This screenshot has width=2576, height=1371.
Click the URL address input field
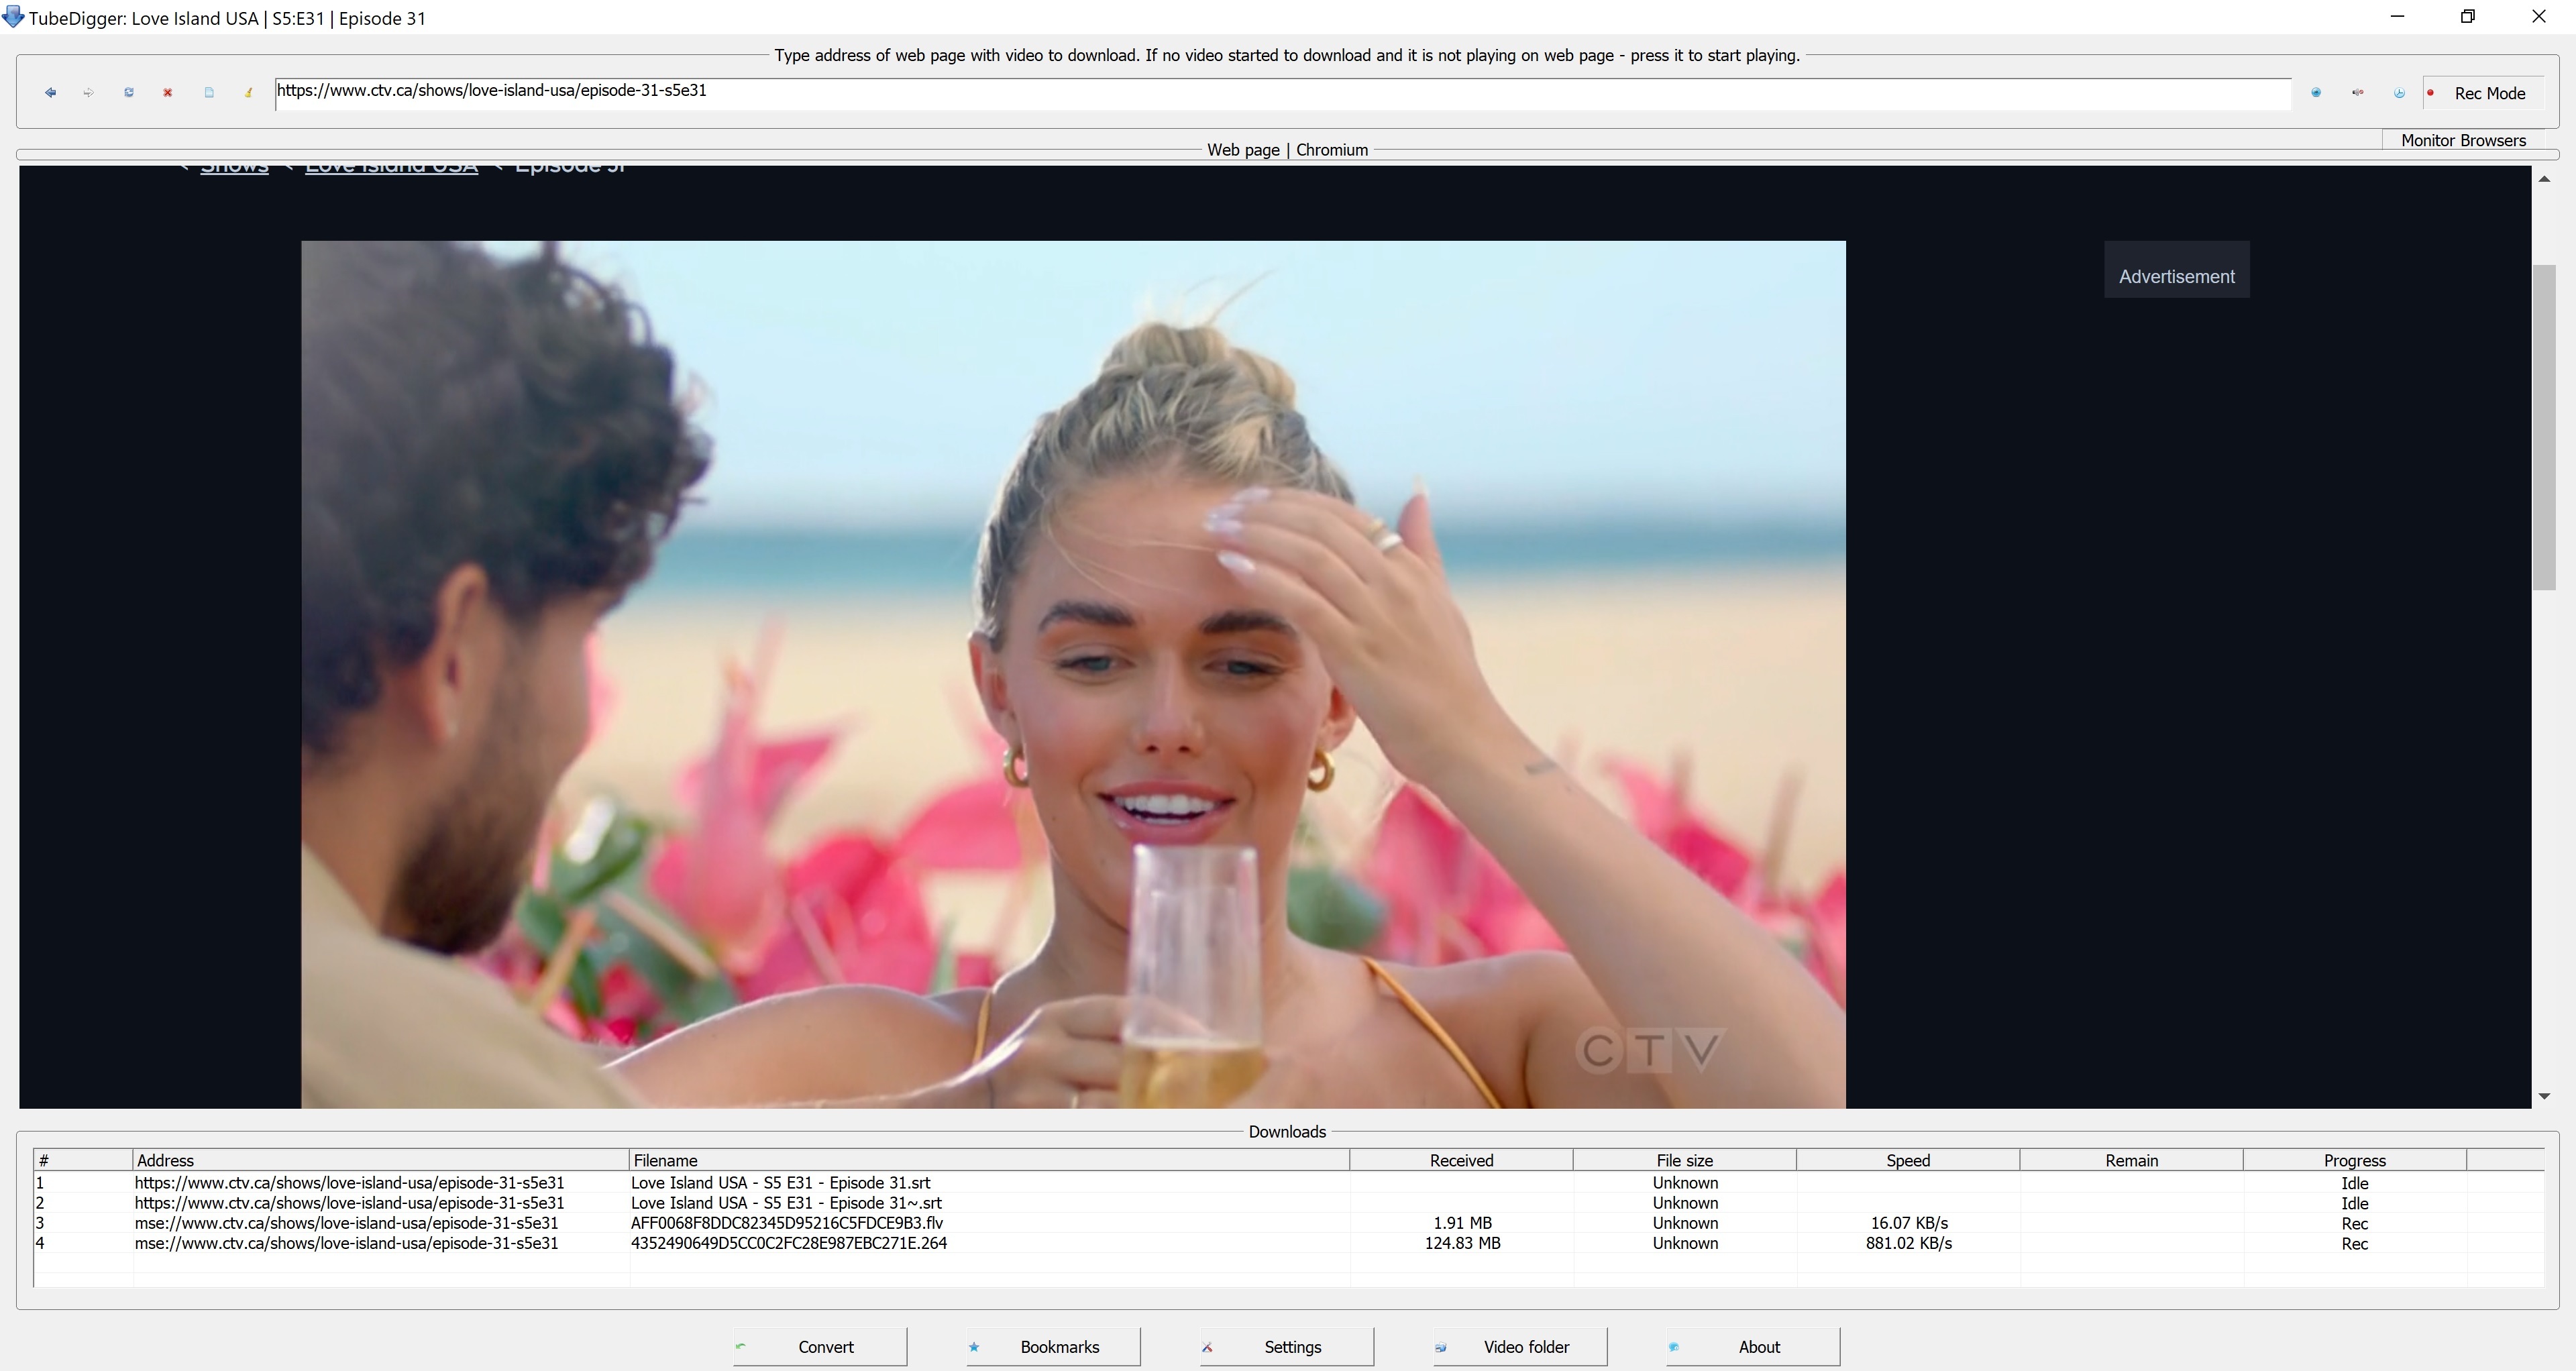click(x=1282, y=93)
